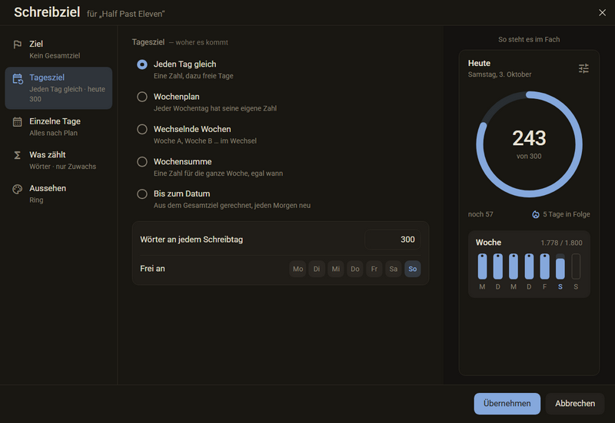Click the "Wörter · nur Zuwachs" subtitle
The height and width of the screenshot is (423, 615).
[63, 167]
